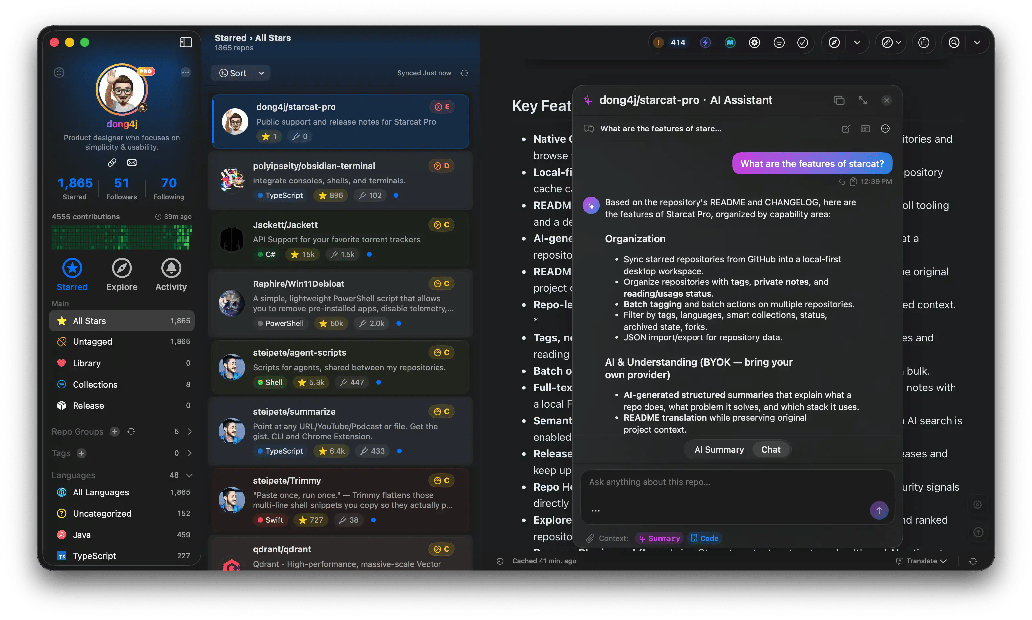Click the compass toolbar button
This screenshot has height=620, width=1032.
[834, 42]
